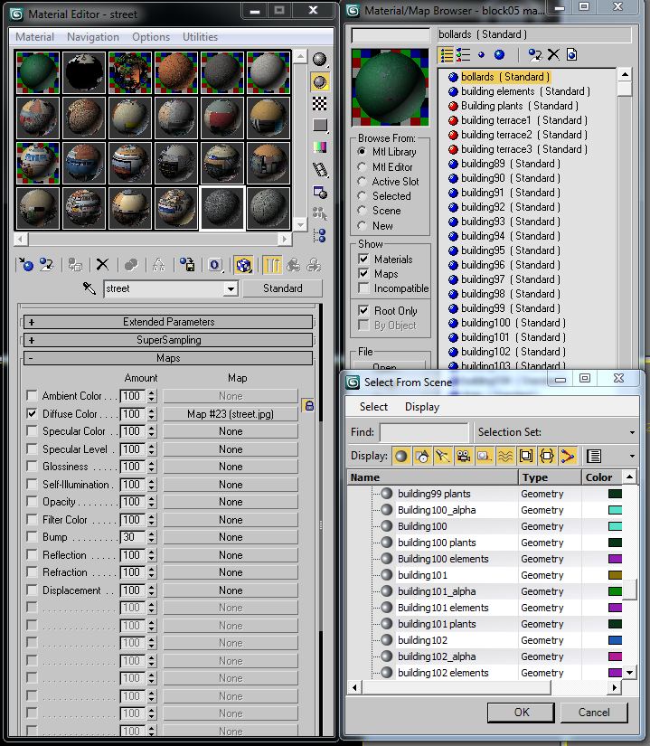Enable the Bump map checkbox
This screenshot has height=746, width=650.
click(32, 536)
